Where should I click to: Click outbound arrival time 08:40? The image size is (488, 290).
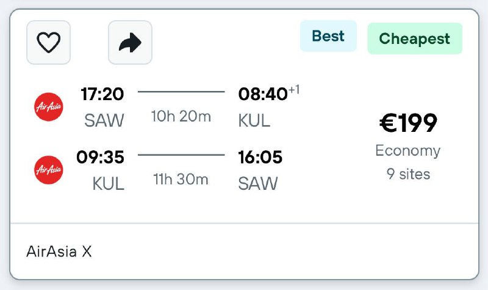(262, 94)
